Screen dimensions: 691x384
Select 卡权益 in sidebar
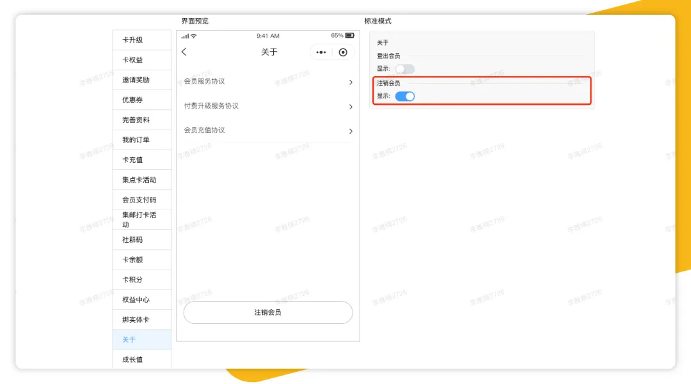point(142,60)
